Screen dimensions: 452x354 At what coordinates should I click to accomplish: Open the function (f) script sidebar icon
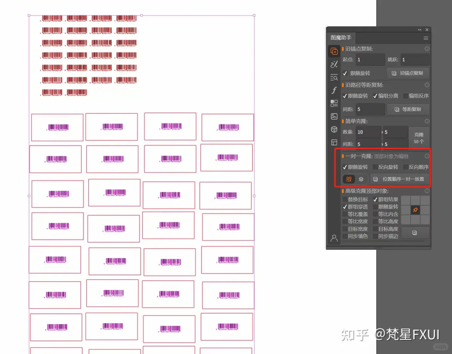coord(334,90)
